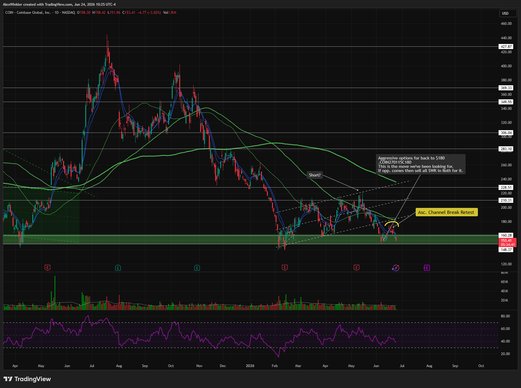Select the Feb label on the time axis
Viewport: 521px width, 388px height.
(275, 366)
